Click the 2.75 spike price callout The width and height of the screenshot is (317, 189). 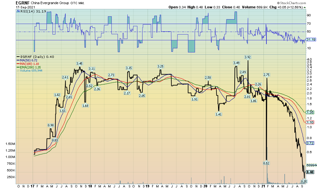pos(267,75)
